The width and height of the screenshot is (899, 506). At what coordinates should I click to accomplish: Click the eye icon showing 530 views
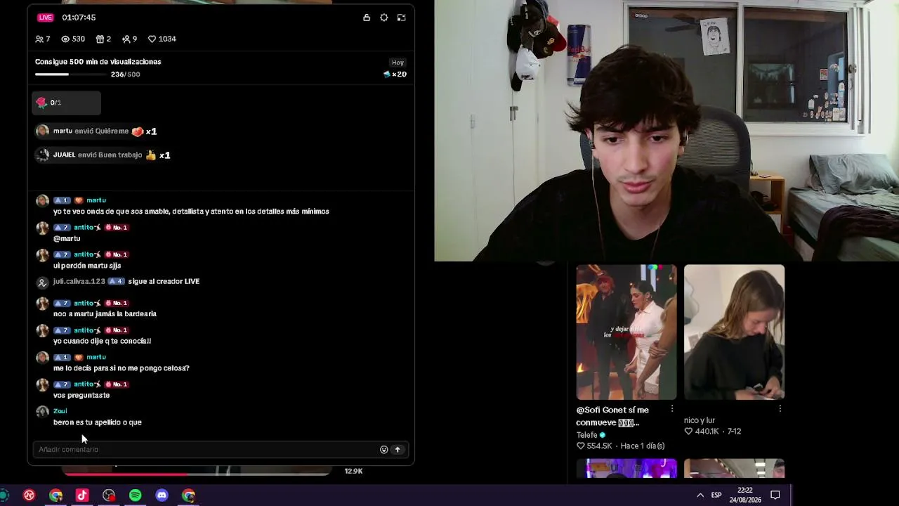pos(65,39)
